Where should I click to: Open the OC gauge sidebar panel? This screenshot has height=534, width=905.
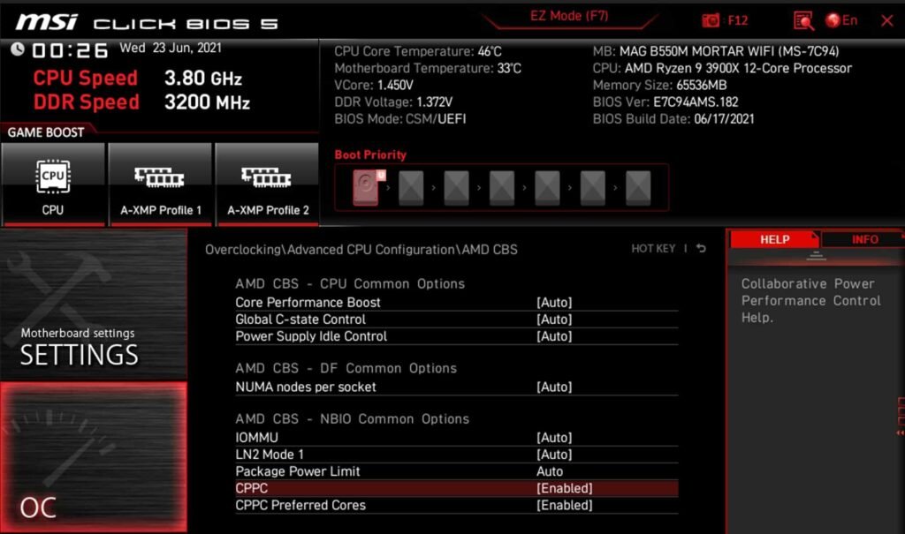tap(95, 459)
